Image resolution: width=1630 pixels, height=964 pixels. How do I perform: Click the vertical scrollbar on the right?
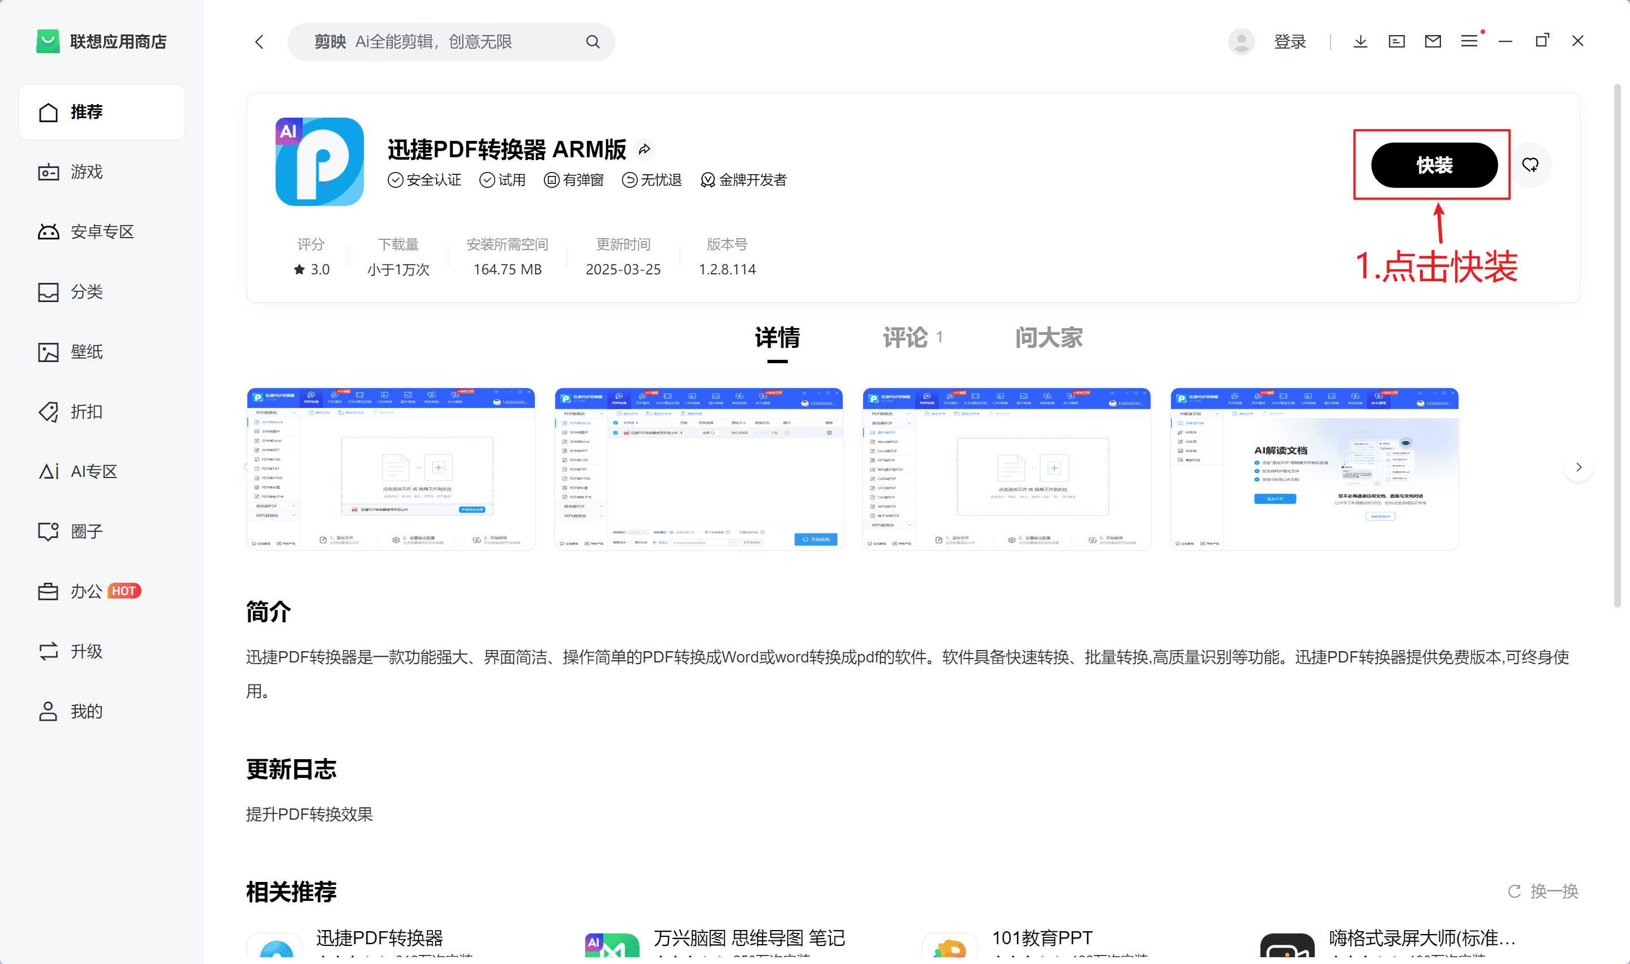click(1617, 346)
